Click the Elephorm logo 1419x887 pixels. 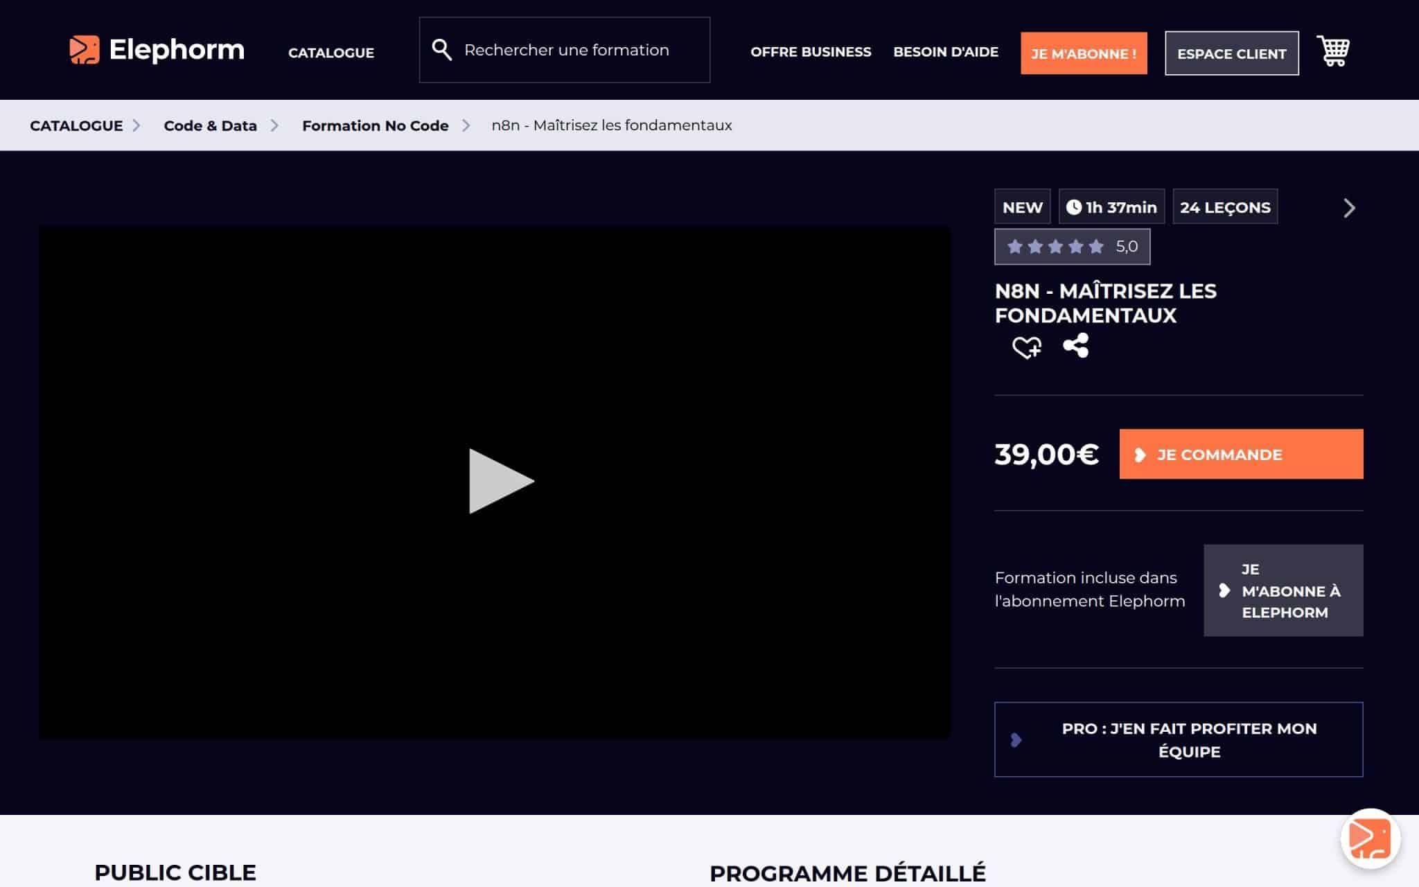(x=156, y=50)
